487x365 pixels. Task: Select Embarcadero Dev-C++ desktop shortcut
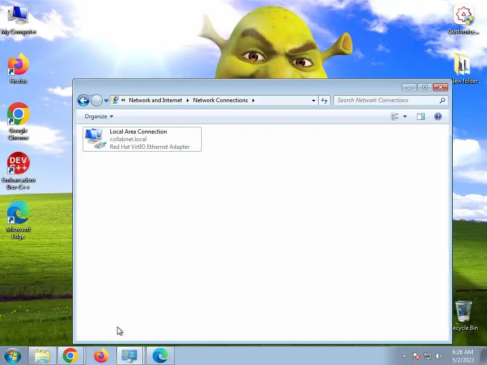pyautogui.click(x=19, y=171)
